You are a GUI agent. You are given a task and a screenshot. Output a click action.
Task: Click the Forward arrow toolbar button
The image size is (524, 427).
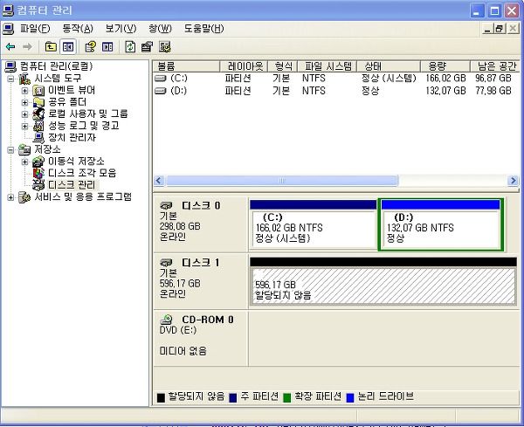27,47
